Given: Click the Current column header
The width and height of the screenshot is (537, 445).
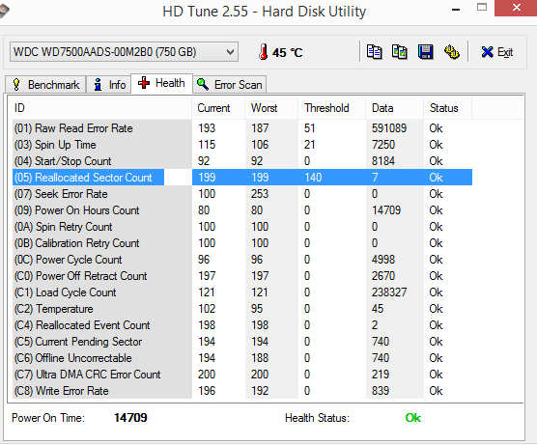Looking at the screenshot, I should [218, 108].
